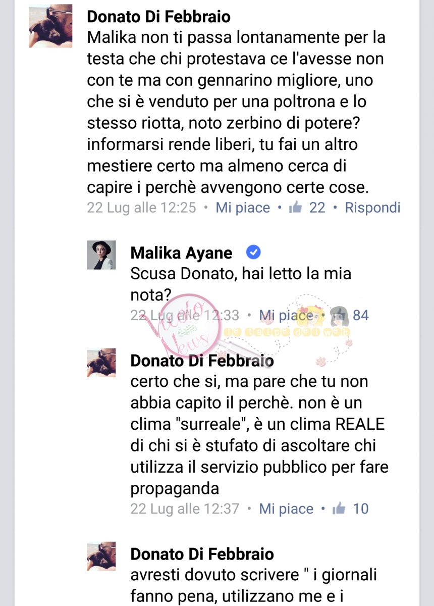The image size is (434, 606).
Task: Open Donato's name above the 'certo che si' reply
Action: point(202,361)
